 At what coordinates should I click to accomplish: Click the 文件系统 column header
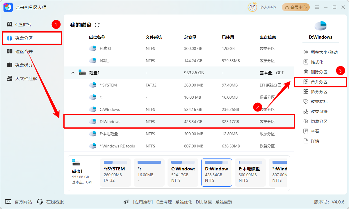(x=154, y=37)
